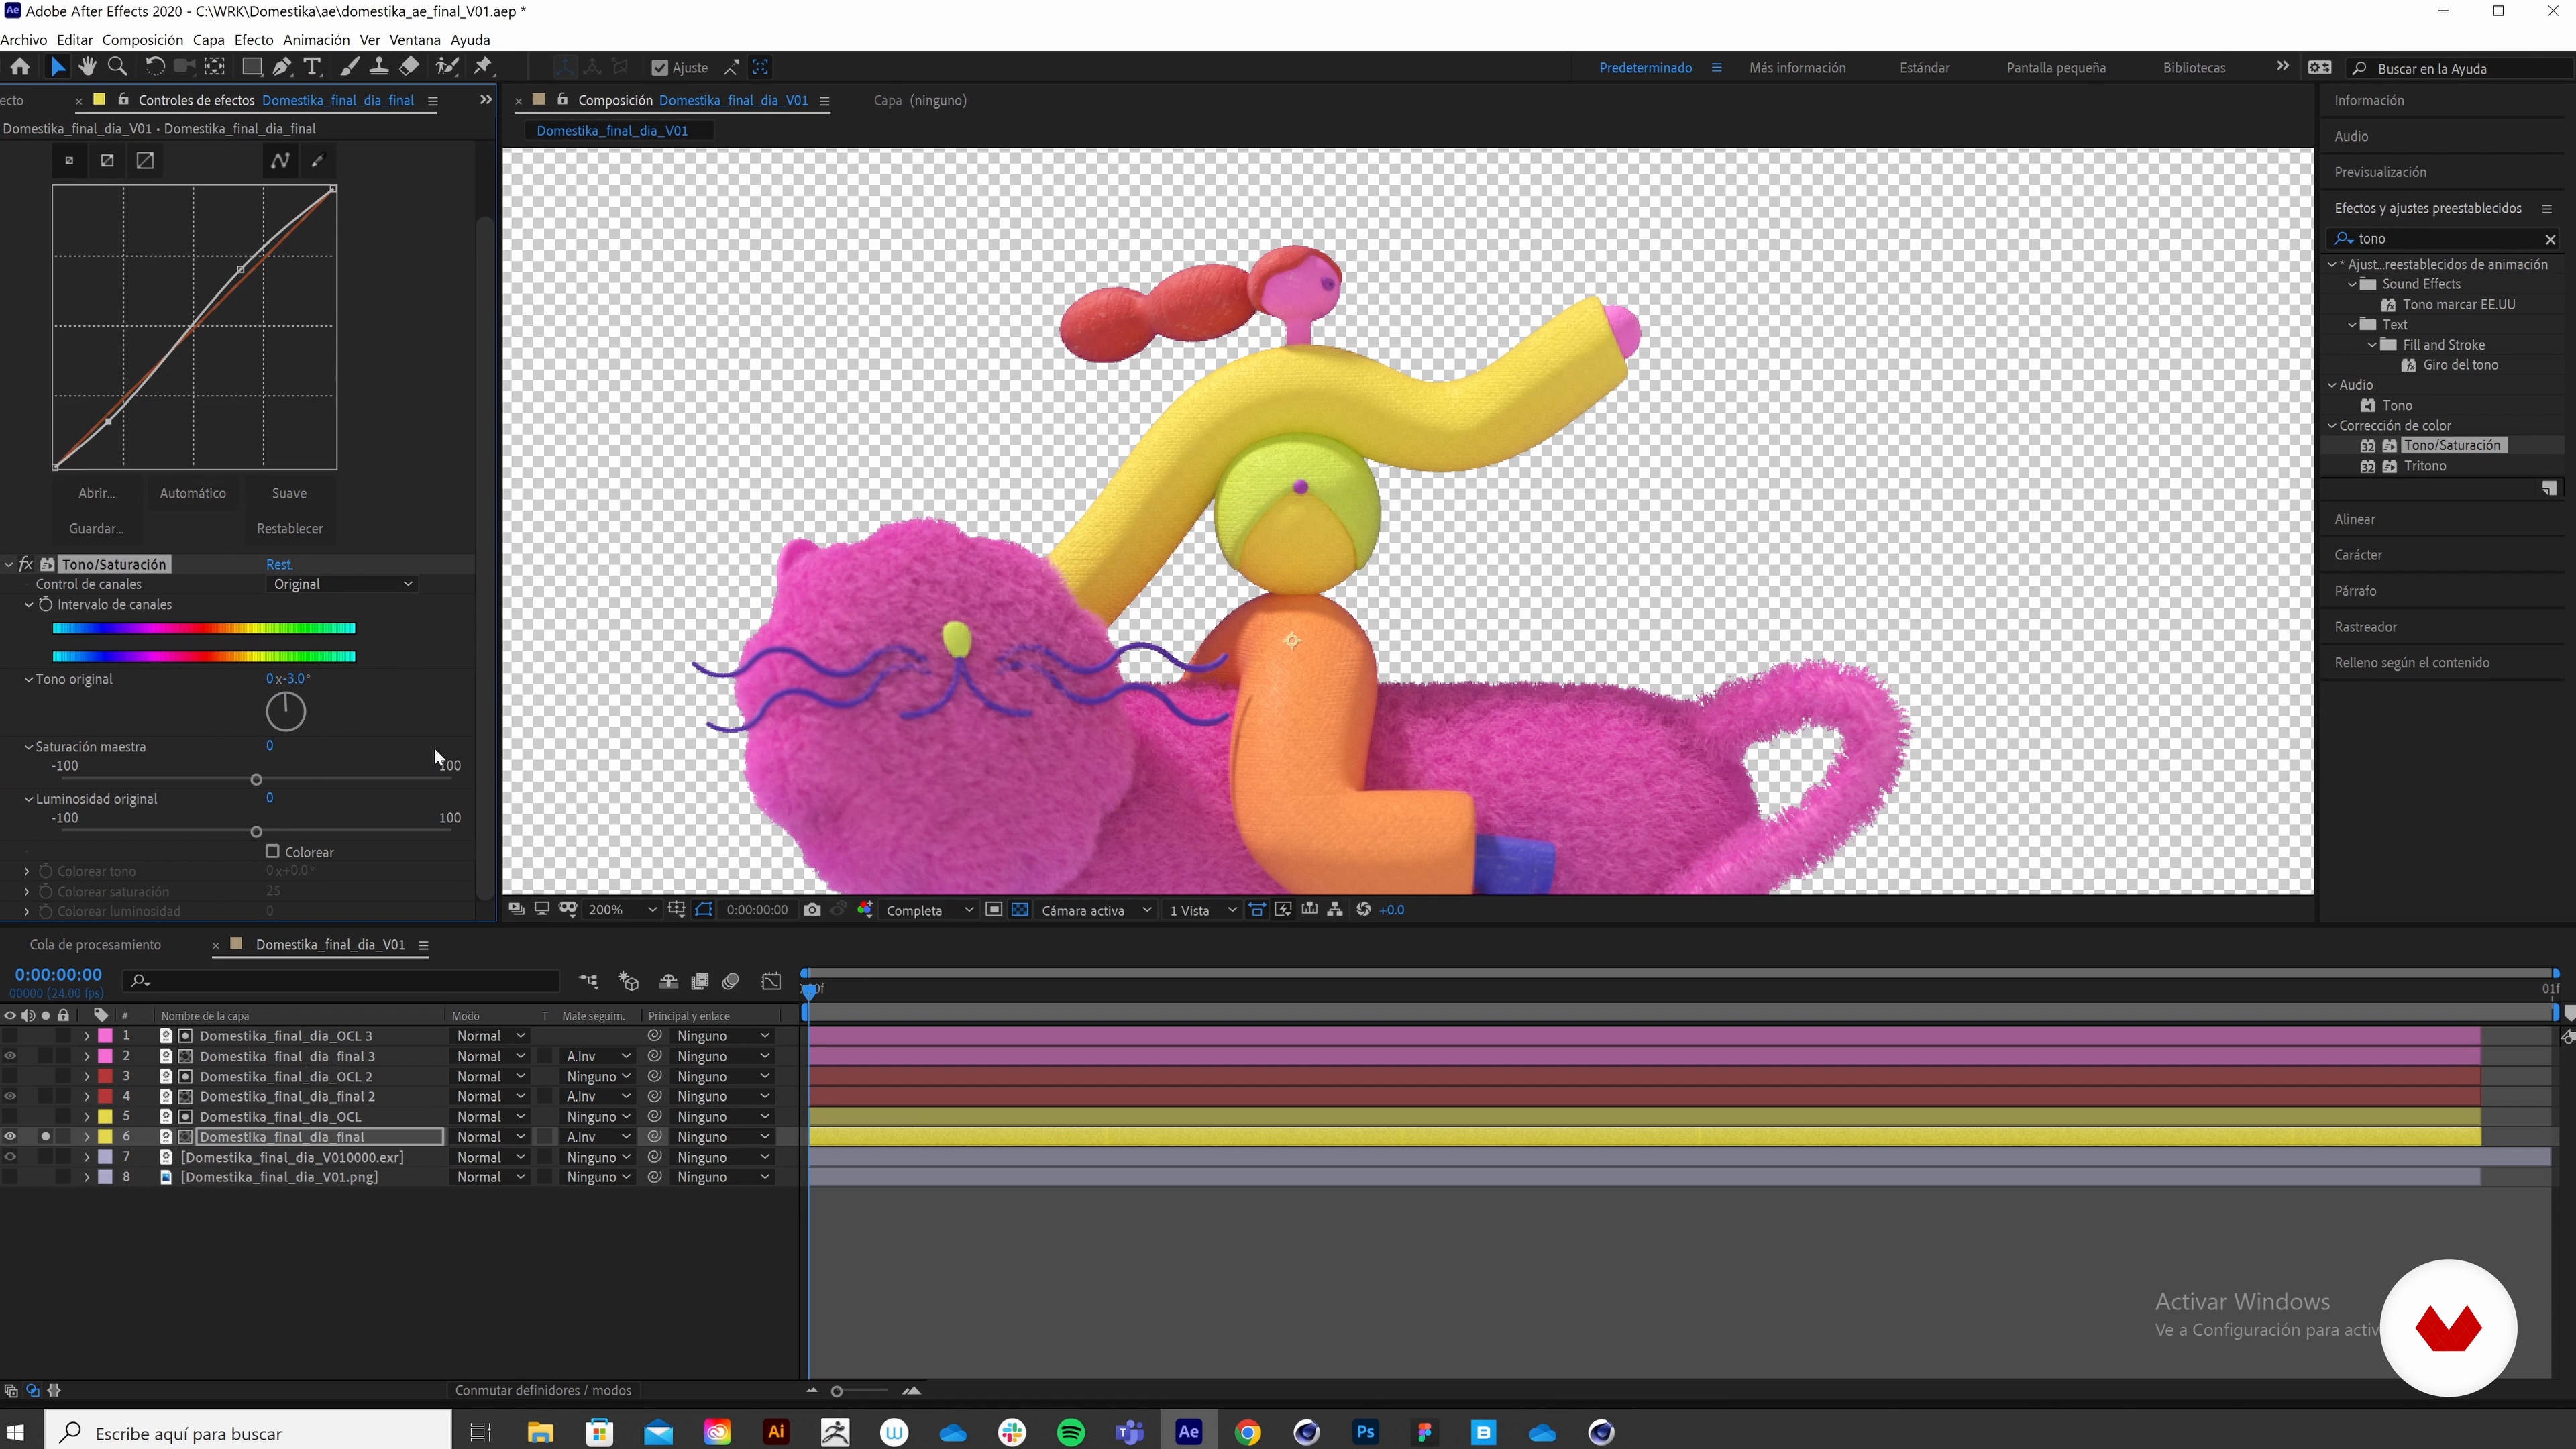Open the Cámara activa dropdown

1096,910
